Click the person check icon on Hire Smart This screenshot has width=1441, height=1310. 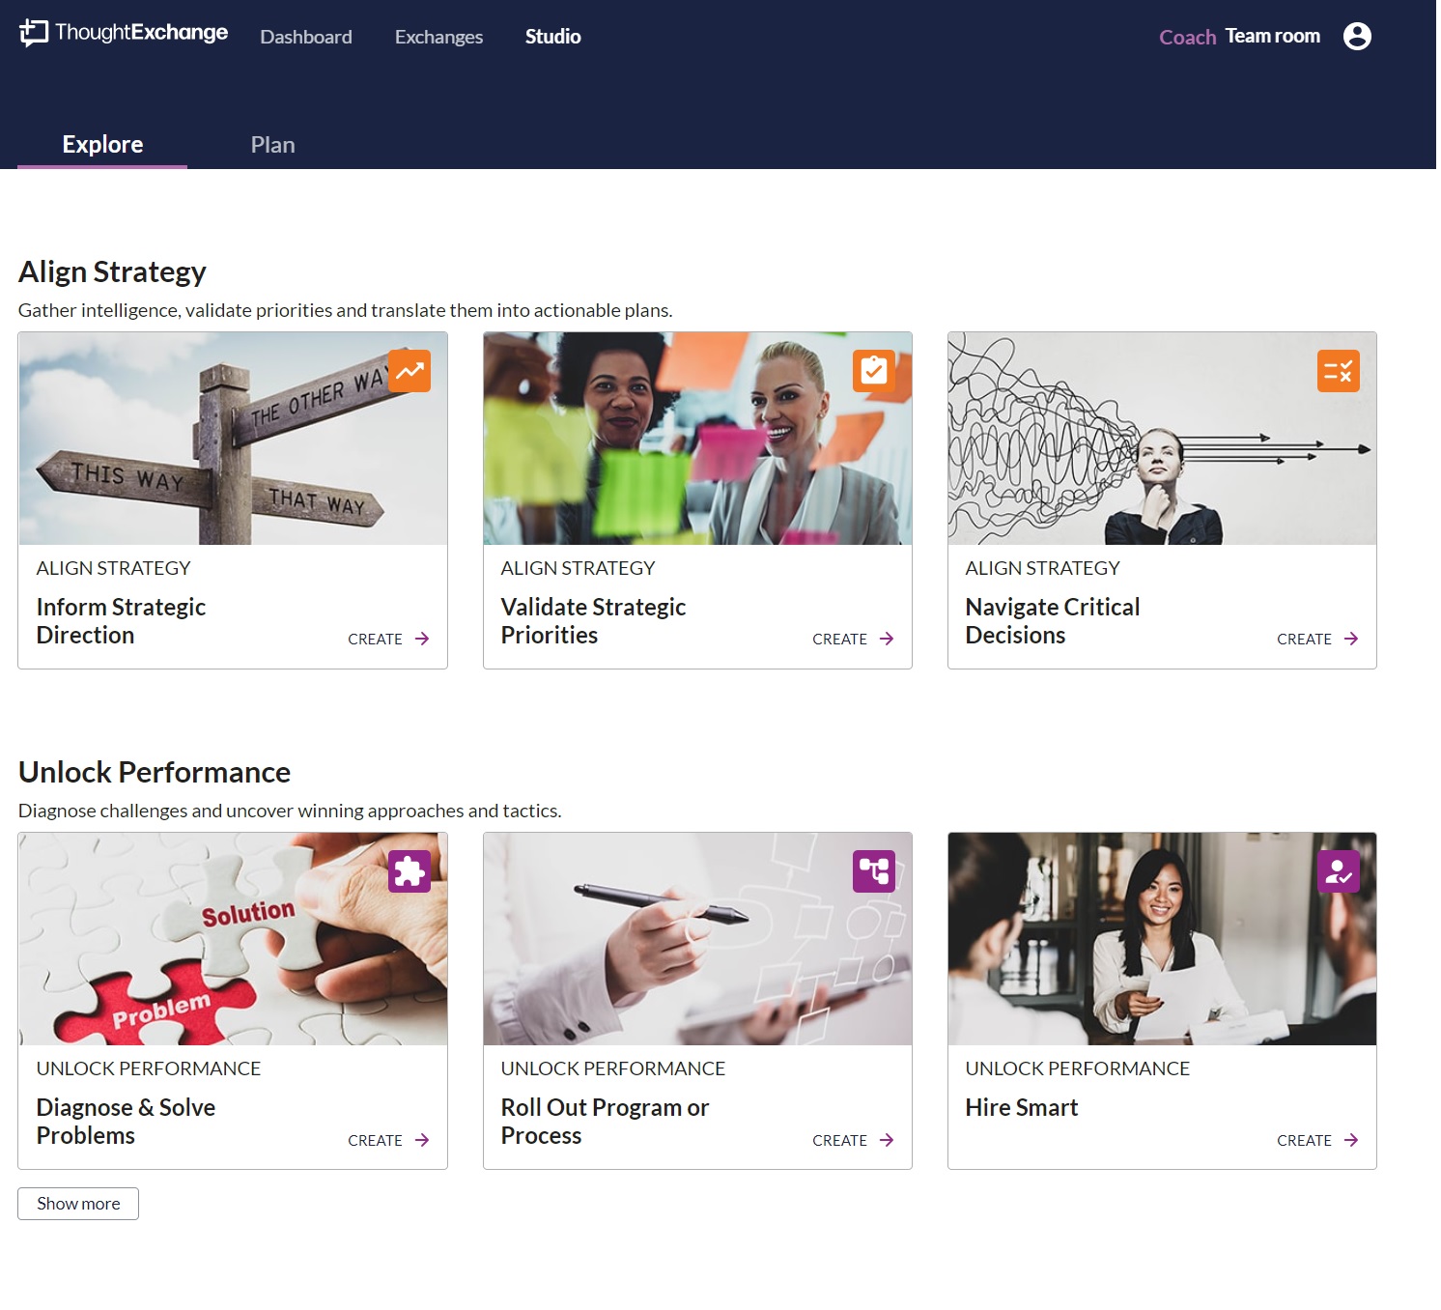[x=1339, y=871]
